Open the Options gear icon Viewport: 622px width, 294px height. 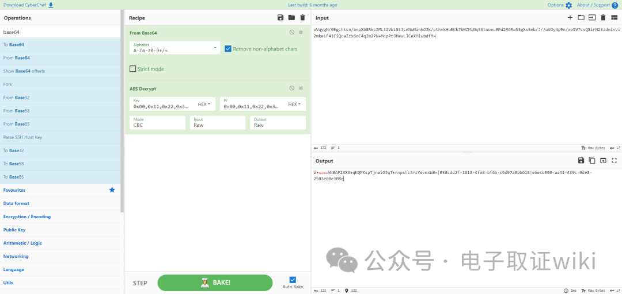click(x=568, y=5)
